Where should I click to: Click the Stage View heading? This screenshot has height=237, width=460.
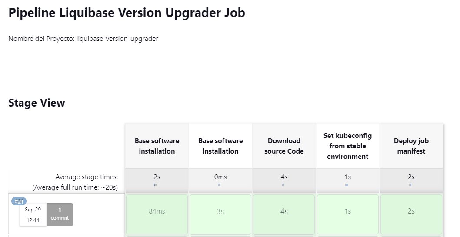click(x=37, y=103)
